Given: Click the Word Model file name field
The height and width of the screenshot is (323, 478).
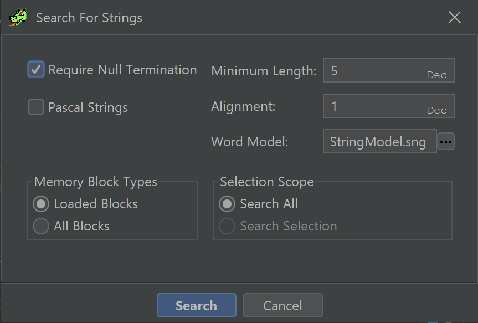Looking at the screenshot, I should [379, 142].
